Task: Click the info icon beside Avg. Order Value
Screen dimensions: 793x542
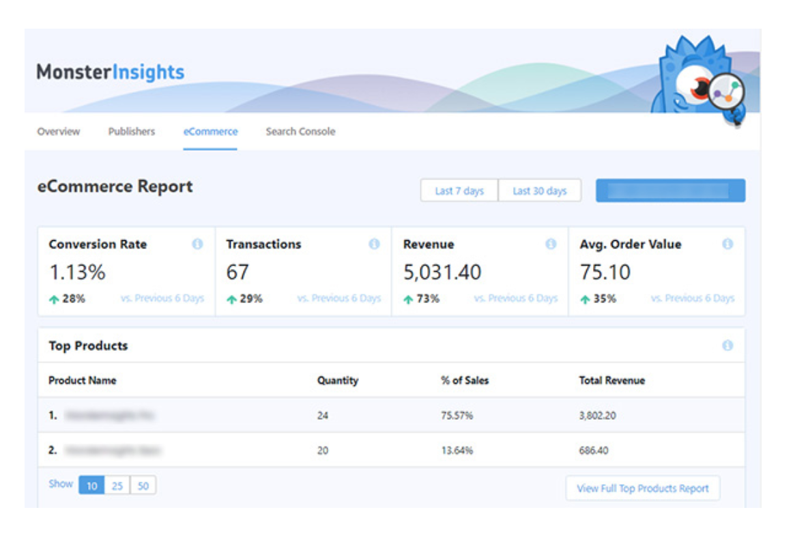Action: (x=727, y=244)
